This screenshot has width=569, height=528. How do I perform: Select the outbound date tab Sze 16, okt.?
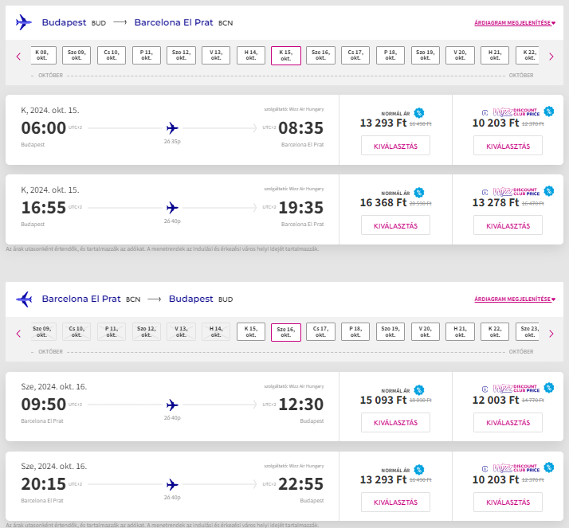coord(320,56)
